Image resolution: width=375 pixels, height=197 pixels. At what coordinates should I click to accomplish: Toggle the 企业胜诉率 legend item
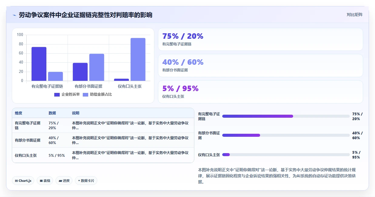click(x=67, y=94)
